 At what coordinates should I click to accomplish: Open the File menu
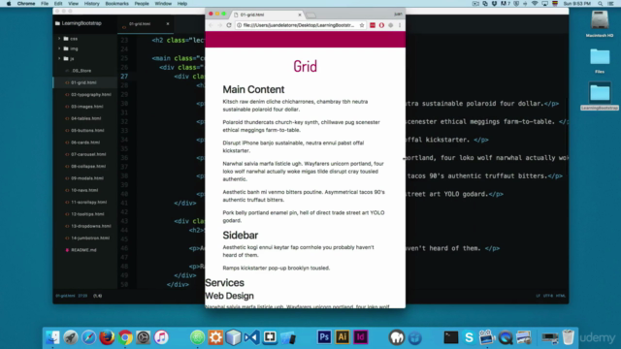[45, 4]
